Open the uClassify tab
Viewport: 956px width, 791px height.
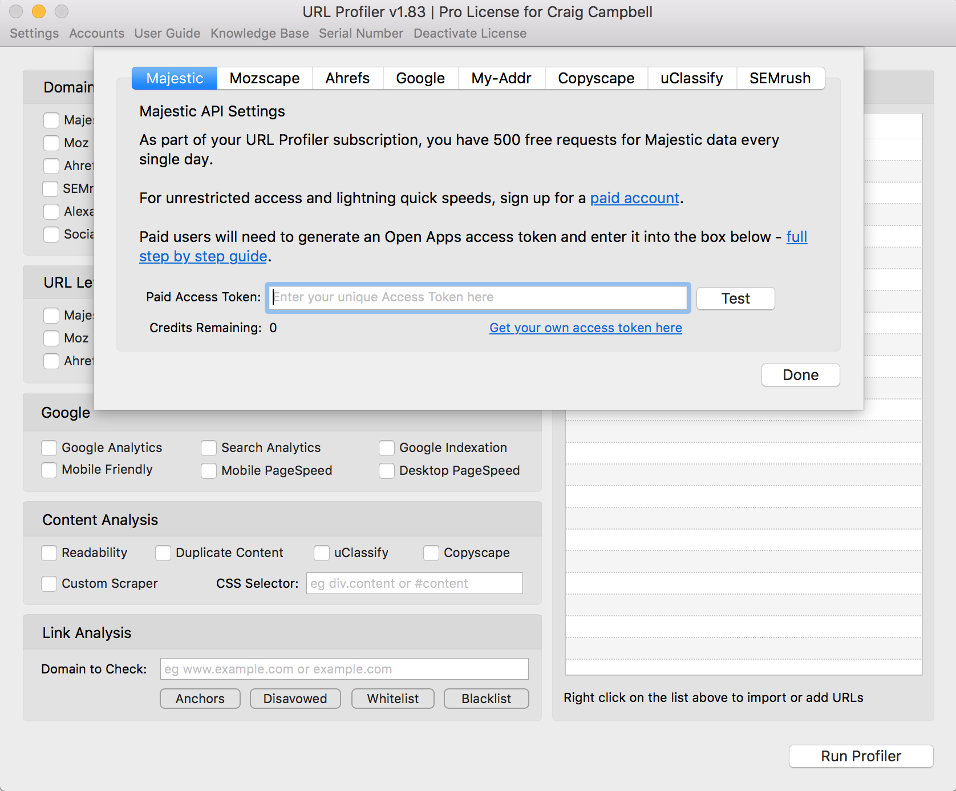(691, 78)
